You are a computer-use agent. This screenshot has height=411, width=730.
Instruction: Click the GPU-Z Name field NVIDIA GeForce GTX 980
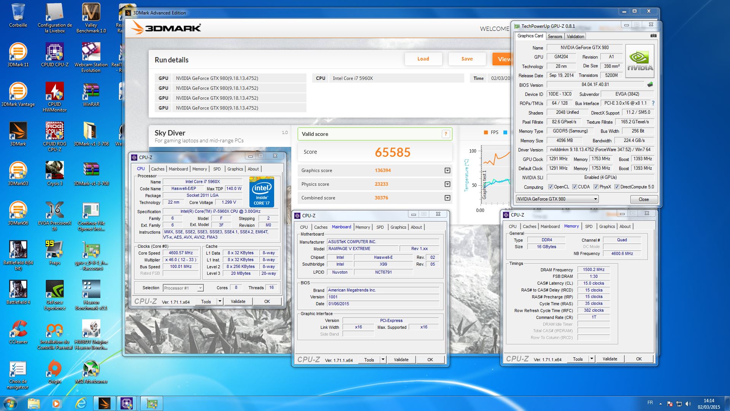[x=584, y=48]
